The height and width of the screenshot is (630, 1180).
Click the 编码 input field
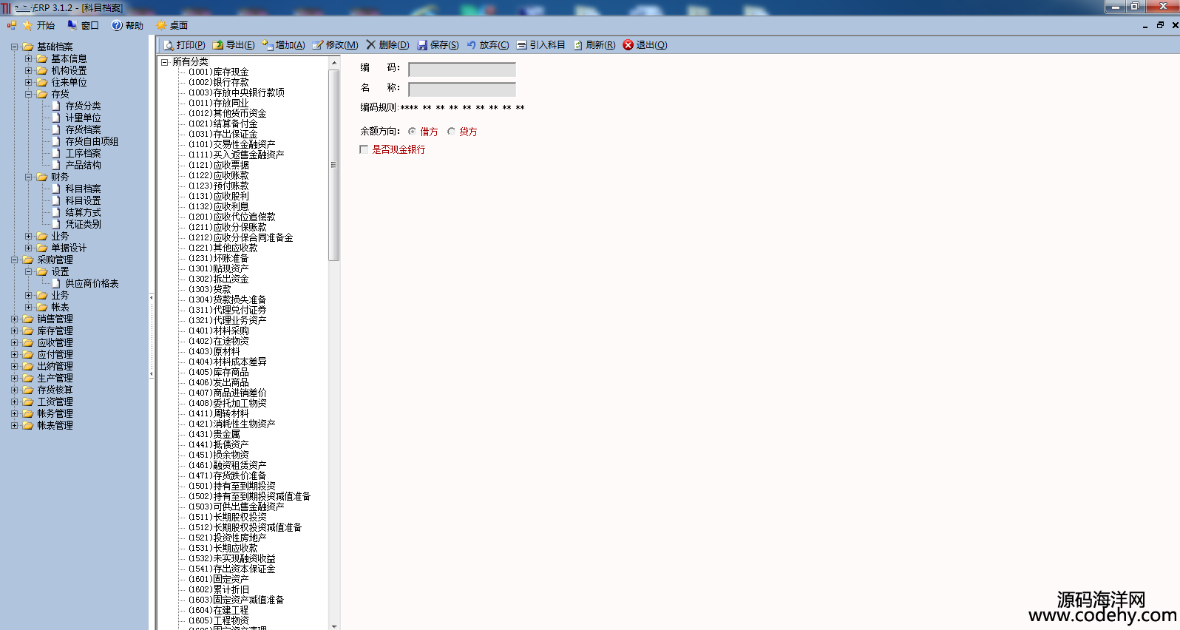point(462,70)
